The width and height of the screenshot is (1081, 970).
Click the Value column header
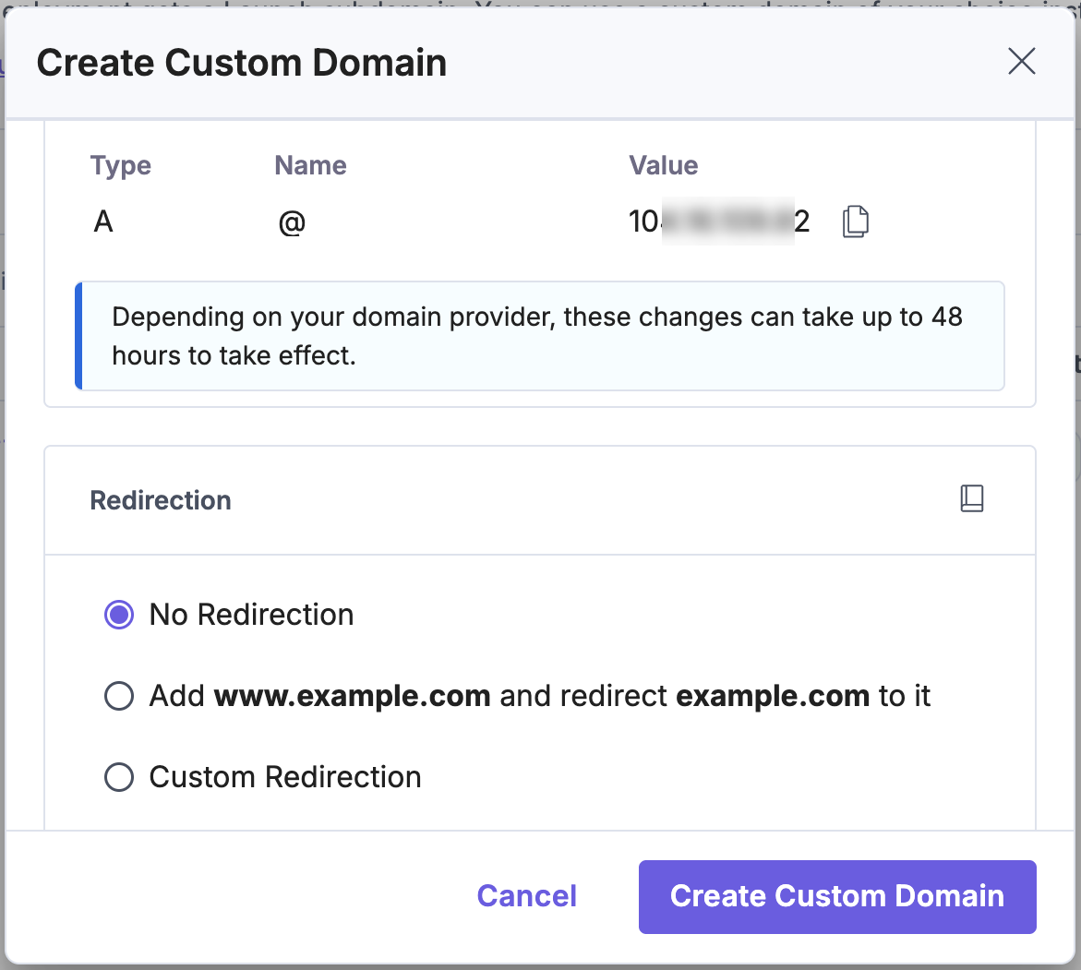click(663, 165)
